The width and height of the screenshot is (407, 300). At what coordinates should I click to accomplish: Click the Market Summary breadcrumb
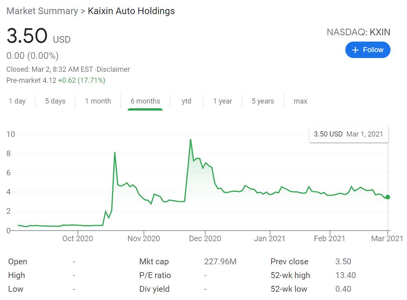coord(42,11)
